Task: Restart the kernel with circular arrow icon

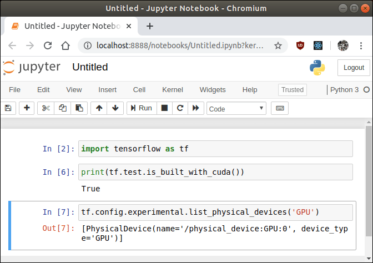Action: pos(180,108)
